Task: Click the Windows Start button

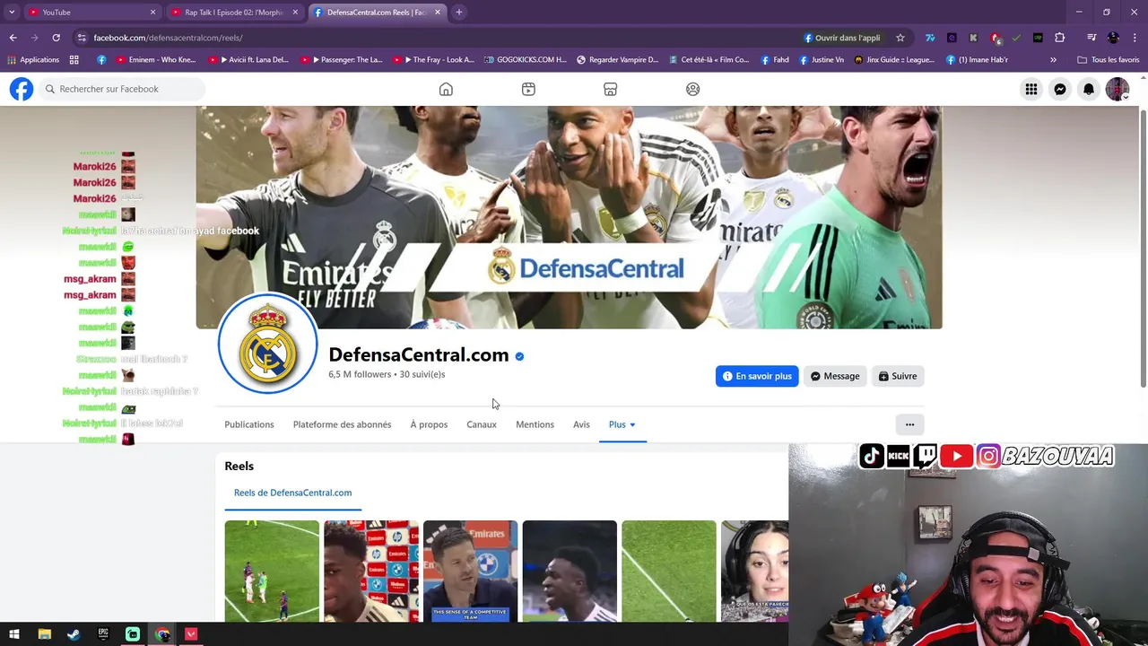Action: click(14, 634)
